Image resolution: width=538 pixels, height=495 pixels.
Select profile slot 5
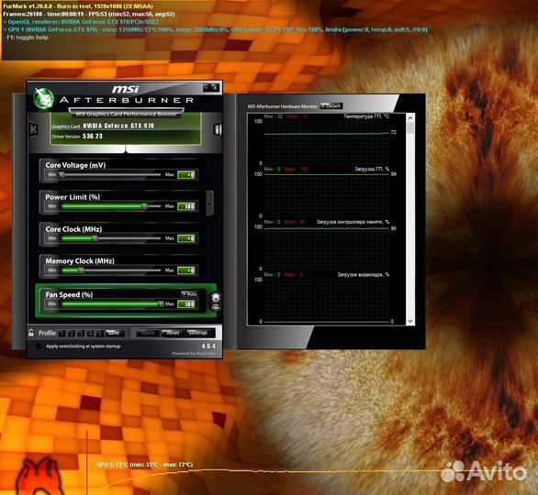tap(99, 333)
